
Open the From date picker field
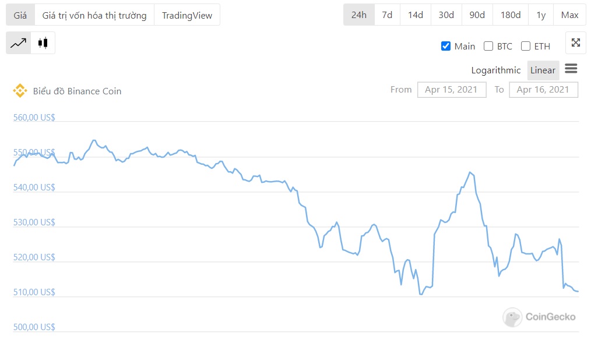tap(451, 90)
